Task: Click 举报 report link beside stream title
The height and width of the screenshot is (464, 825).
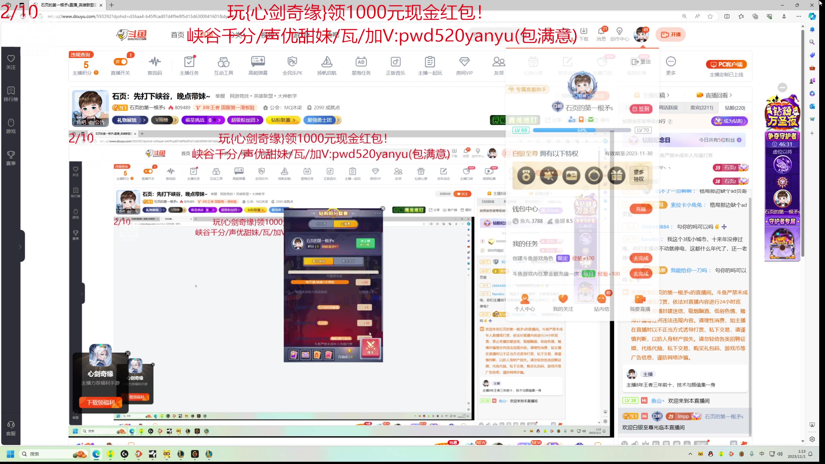Action: point(220,96)
